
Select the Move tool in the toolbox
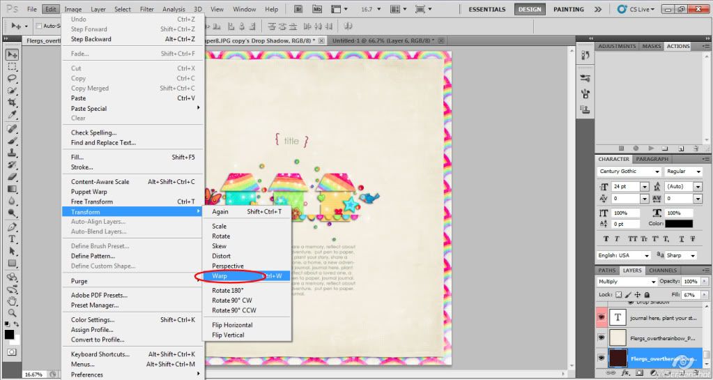pos(12,54)
